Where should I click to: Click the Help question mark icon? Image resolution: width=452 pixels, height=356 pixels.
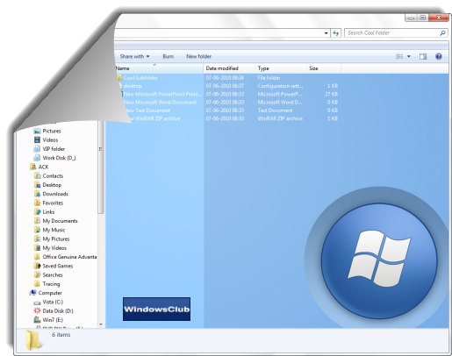tap(438, 56)
